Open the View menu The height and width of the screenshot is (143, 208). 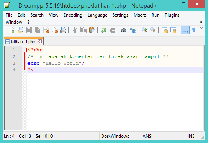coord(53,15)
